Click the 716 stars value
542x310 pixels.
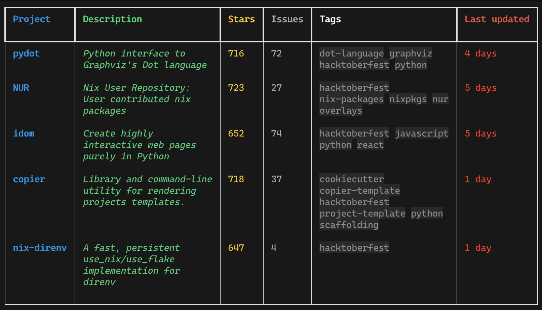pos(236,53)
